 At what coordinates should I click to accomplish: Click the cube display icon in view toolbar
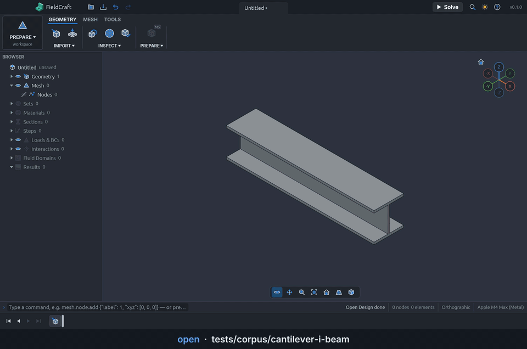[x=351, y=292]
